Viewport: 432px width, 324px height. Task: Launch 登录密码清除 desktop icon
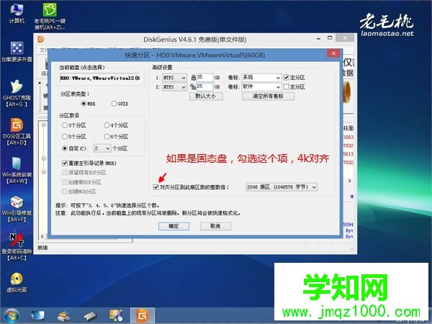(x=17, y=247)
